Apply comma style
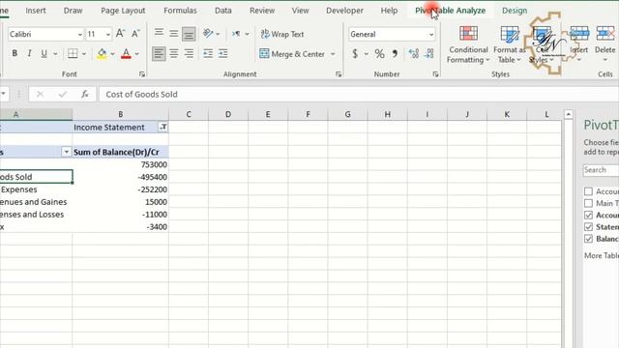619x348 pixels. coord(395,53)
